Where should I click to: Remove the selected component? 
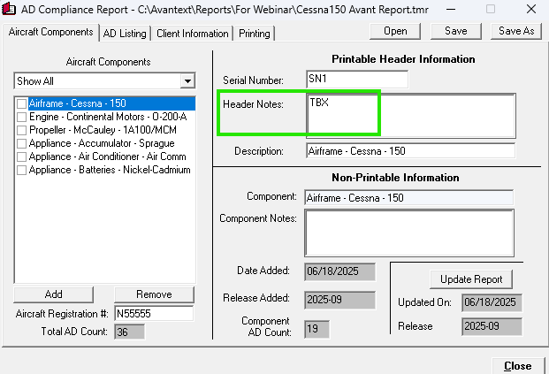point(154,294)
